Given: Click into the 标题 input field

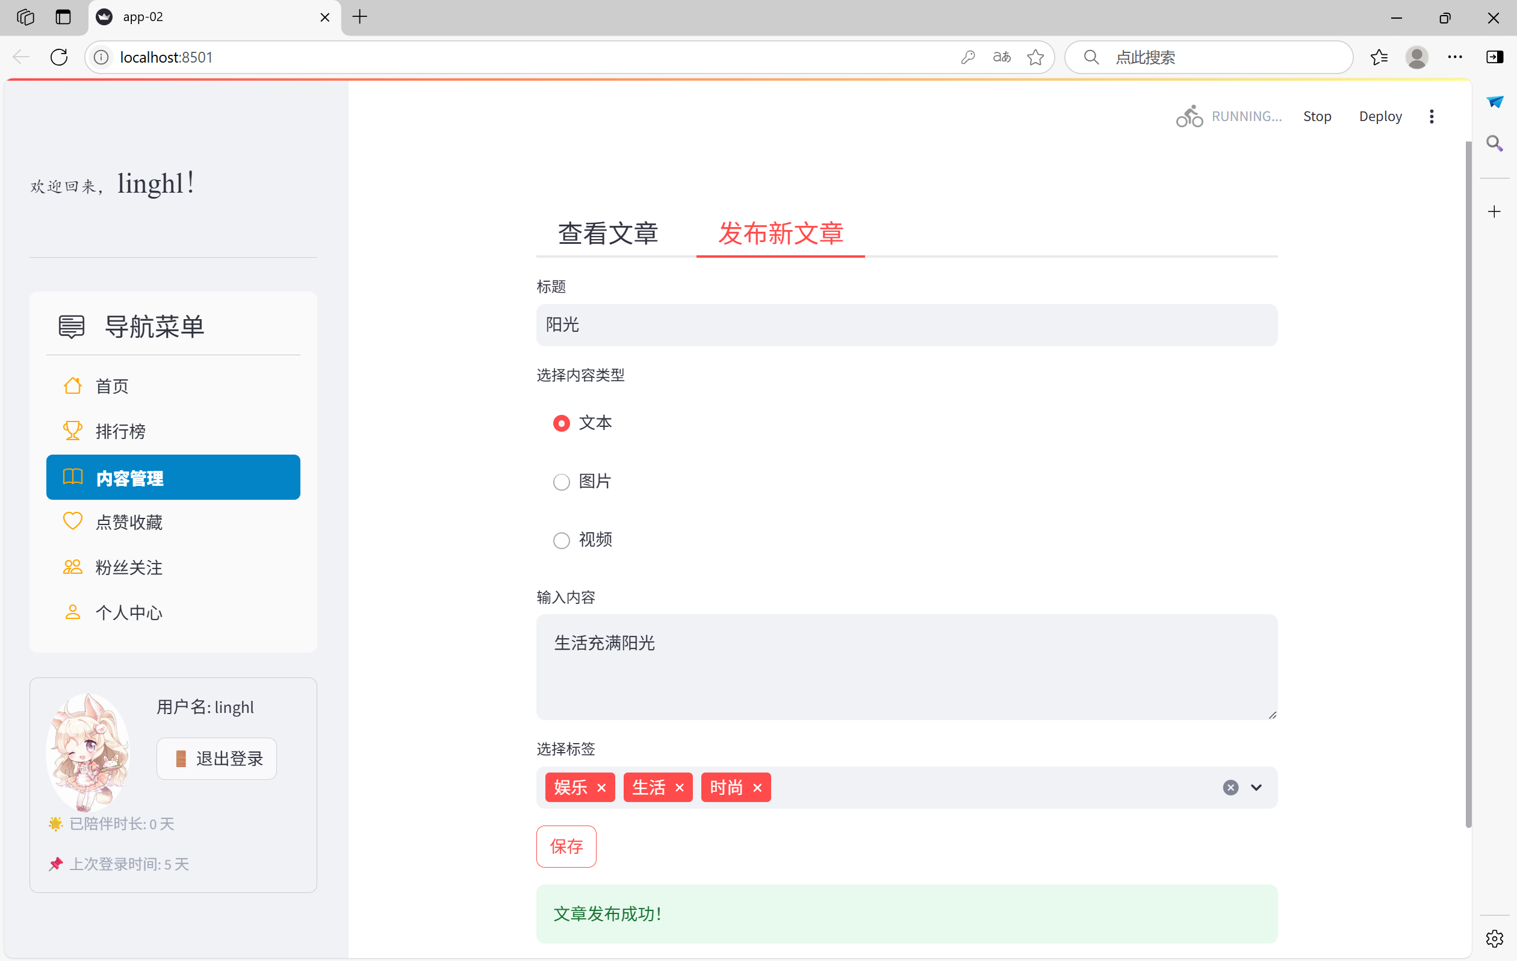Looking at the screenshot, I should point(907,325).
